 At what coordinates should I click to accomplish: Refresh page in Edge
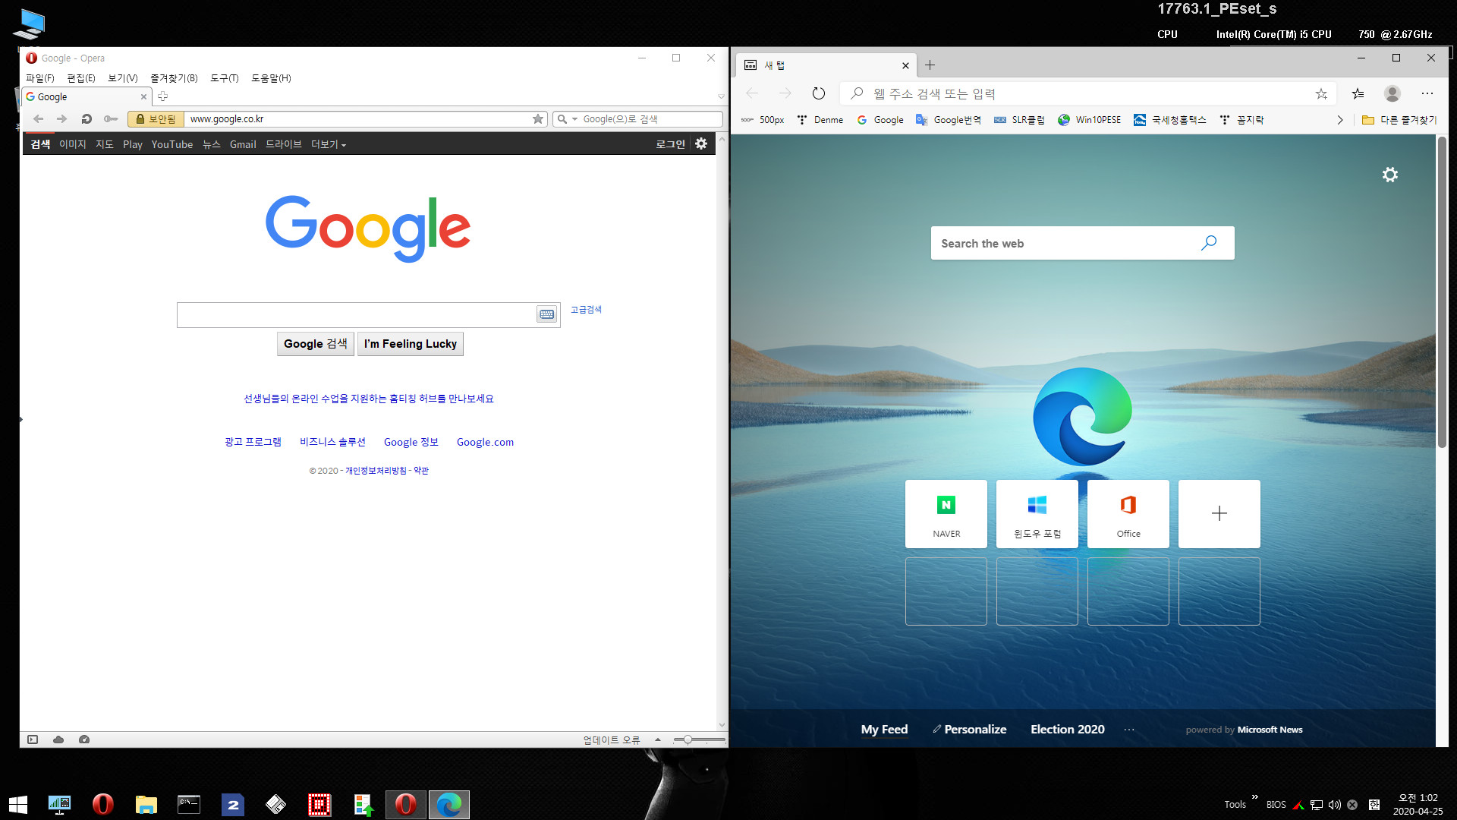tap(818, 93)
